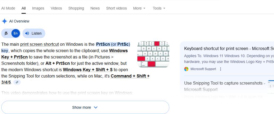Click the link chain icon after 3/4/5
The width and height of the screenshot is (274, 114).
(x=17, y=82)
